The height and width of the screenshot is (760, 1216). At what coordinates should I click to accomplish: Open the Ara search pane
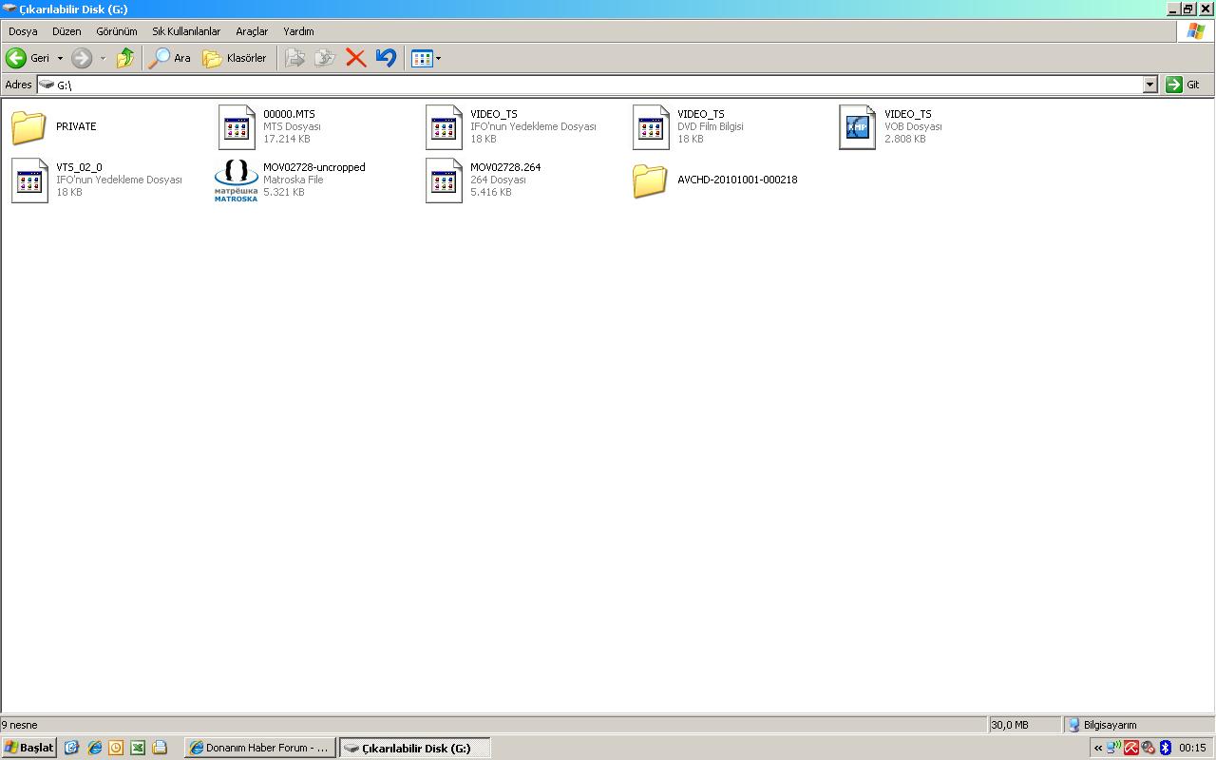tap(170, 58)
